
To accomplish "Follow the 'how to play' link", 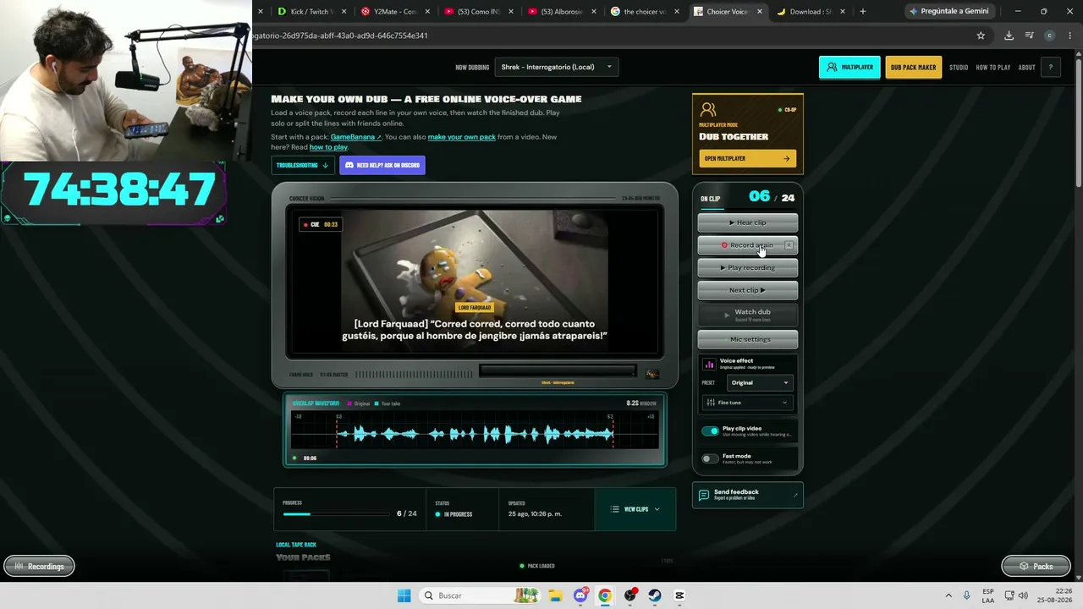I will click(328, 147).
